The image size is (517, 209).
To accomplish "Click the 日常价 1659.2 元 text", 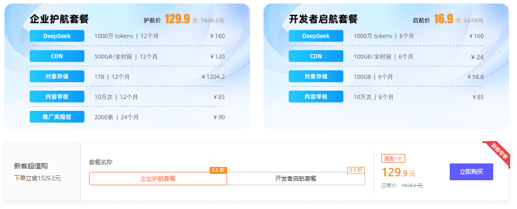I will point(402,186).
